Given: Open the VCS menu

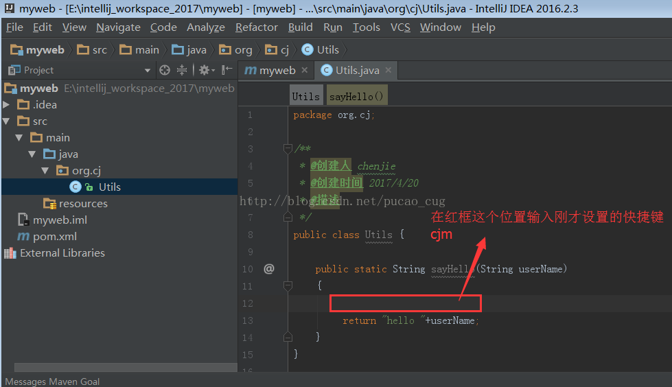Looking at the screenshot, I should [400, 27].
